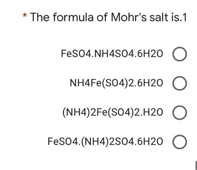
Task: Select the second answer option's circle
Action: pos(180,83)
